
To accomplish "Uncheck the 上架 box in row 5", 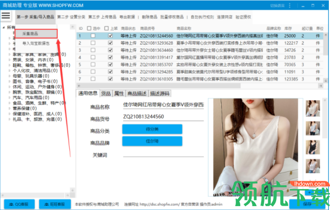I will coord(111,64).
